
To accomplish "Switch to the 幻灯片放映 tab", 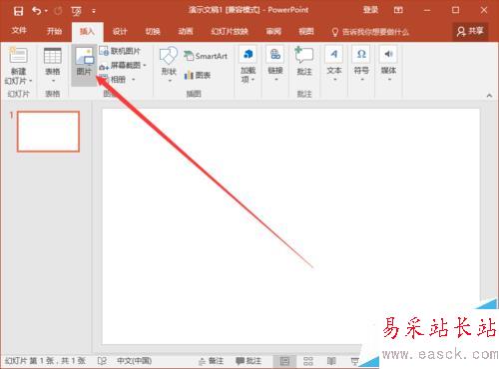I will (x=230, y=31).
